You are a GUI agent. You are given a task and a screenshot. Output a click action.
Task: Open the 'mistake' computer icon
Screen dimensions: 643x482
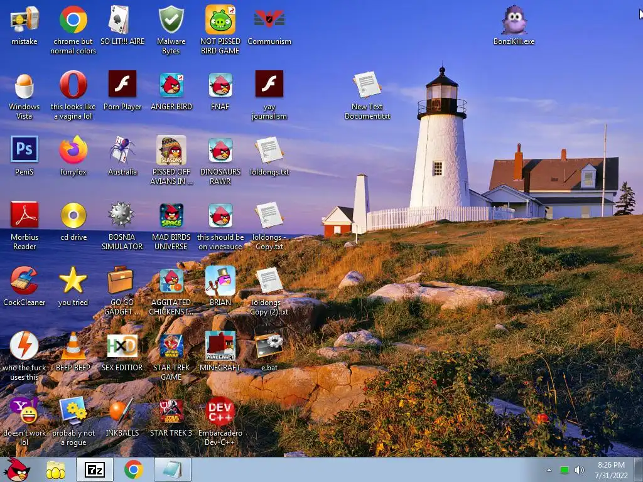(24, 19)
